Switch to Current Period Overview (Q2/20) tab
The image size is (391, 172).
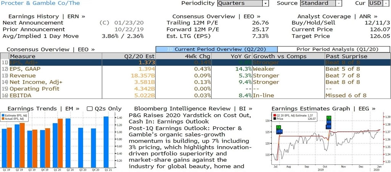click(x=217, y=49)
